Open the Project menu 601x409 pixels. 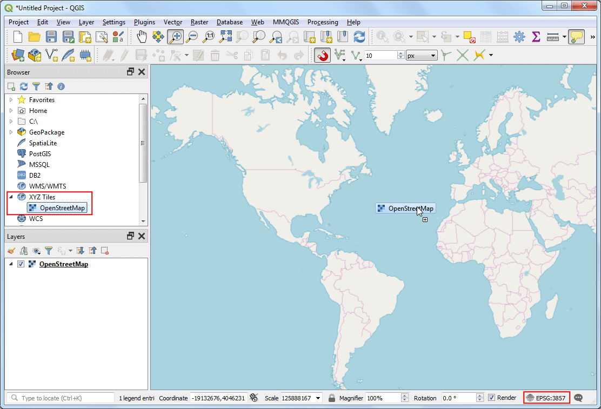(18, 22)
